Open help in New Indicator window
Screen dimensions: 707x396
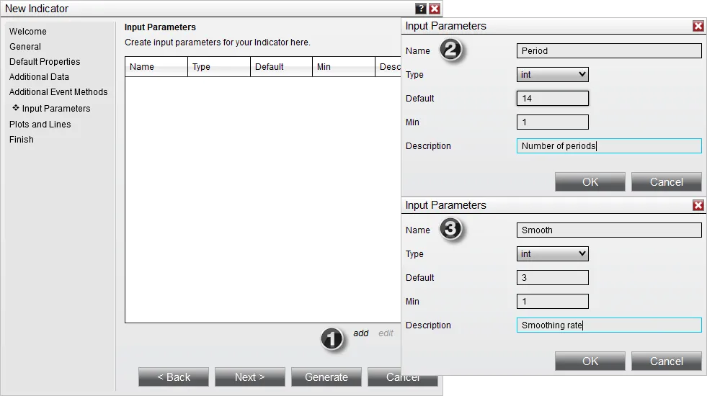pos(420,9)
